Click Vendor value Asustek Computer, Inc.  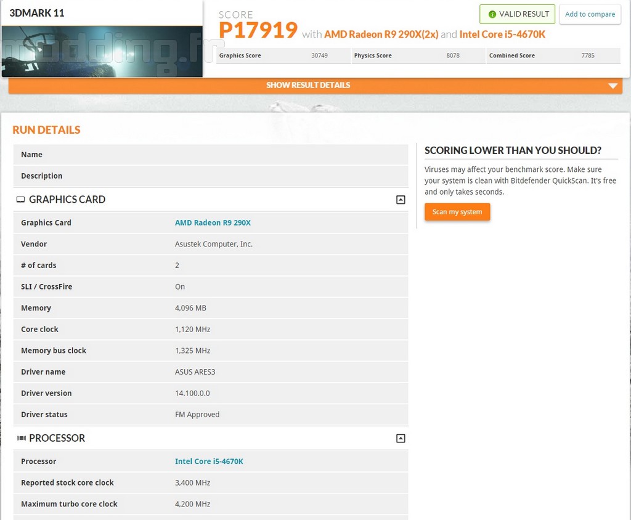[214, 244]
